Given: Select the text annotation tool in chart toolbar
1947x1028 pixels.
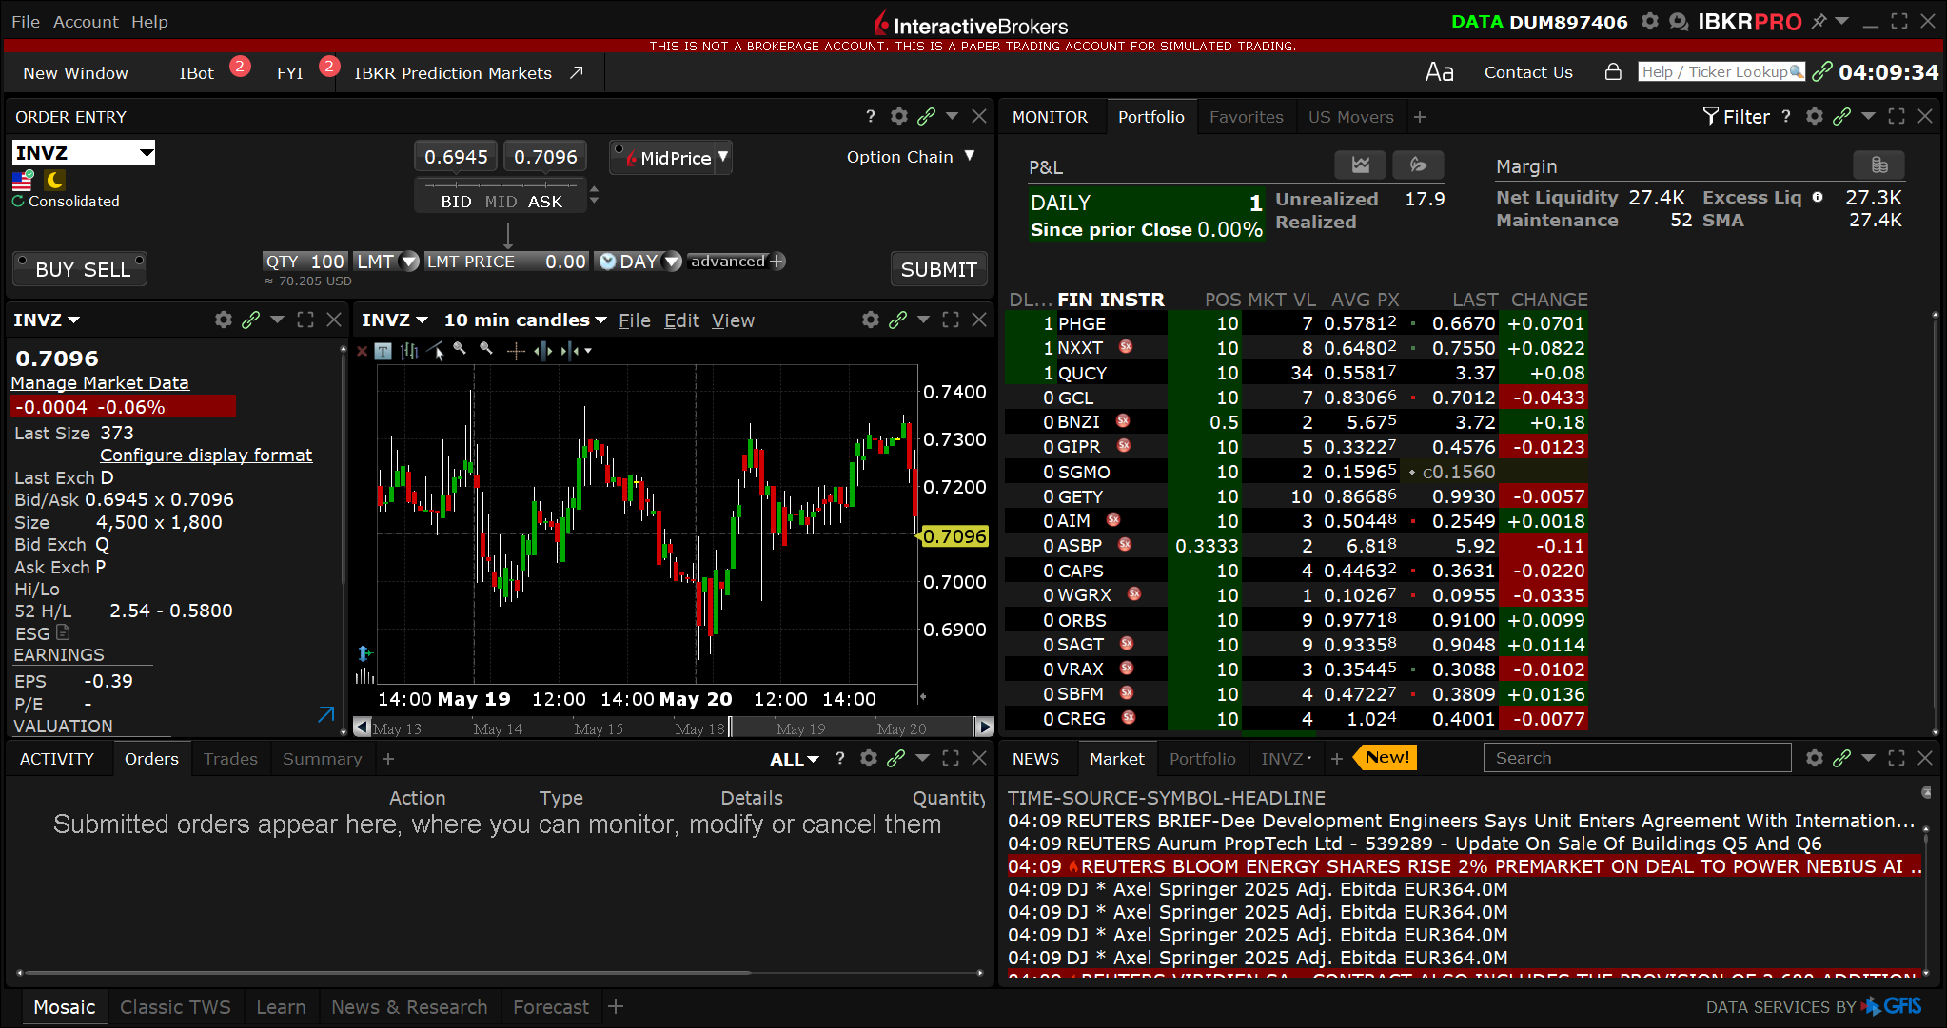Looking at the screenshot, I should click(x=383, y=351).
